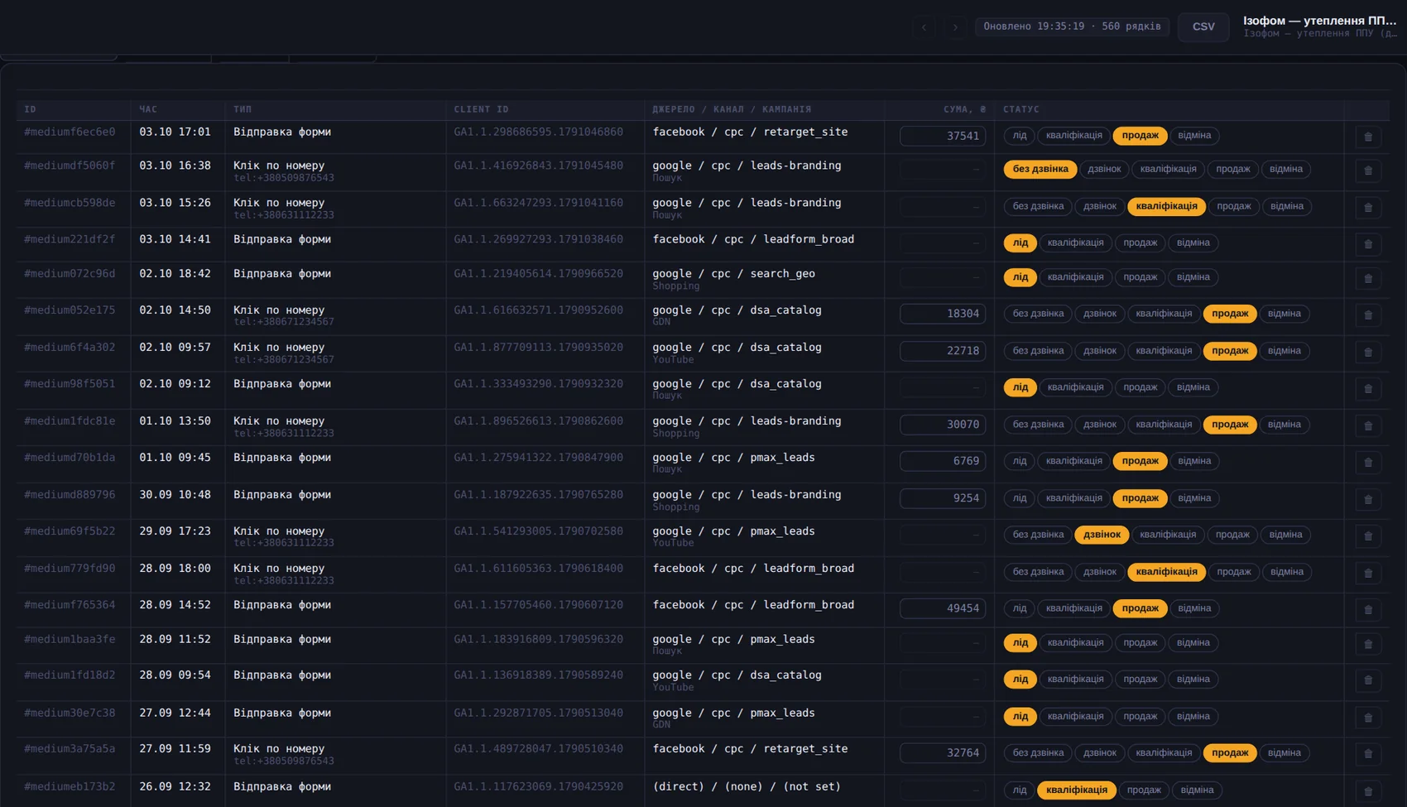Edit sum field showing 18304

tap(943, 314)
